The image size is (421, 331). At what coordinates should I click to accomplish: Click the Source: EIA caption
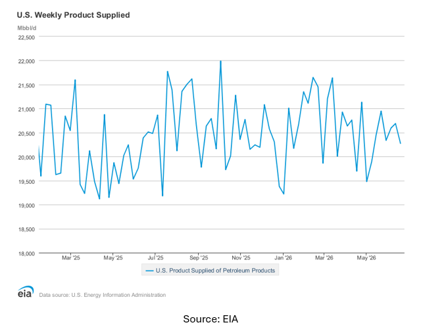click(x=210, y=319)
